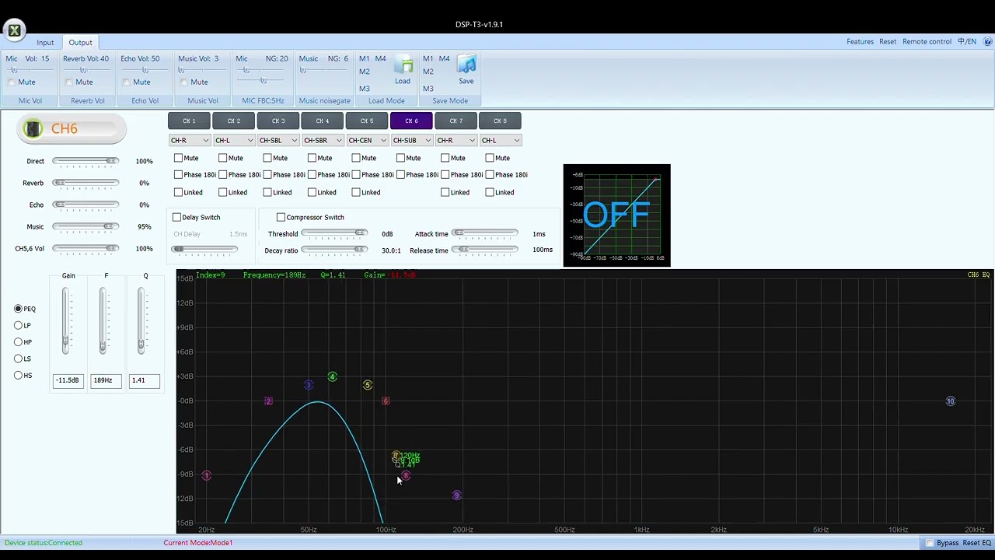Open the CH 1 routing dropdown (CH-R)
995x560 pixels.
(x=190, y=140)
